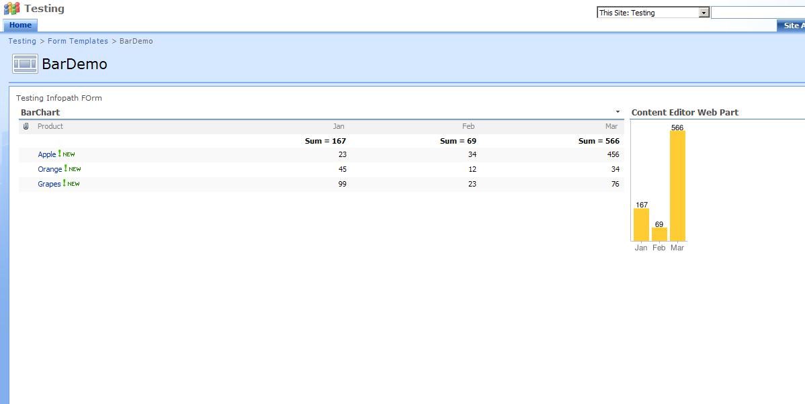This screenshot has width=805, height=404.
Task: Sort by the Mar column header
Action: point(611,126)
